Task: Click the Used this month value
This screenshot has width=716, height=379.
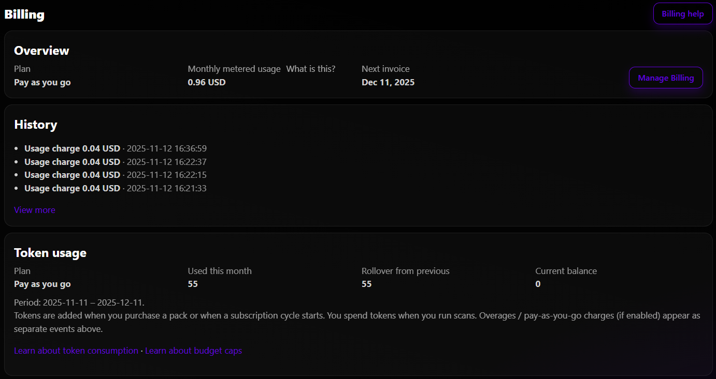Action: (193, 284)
